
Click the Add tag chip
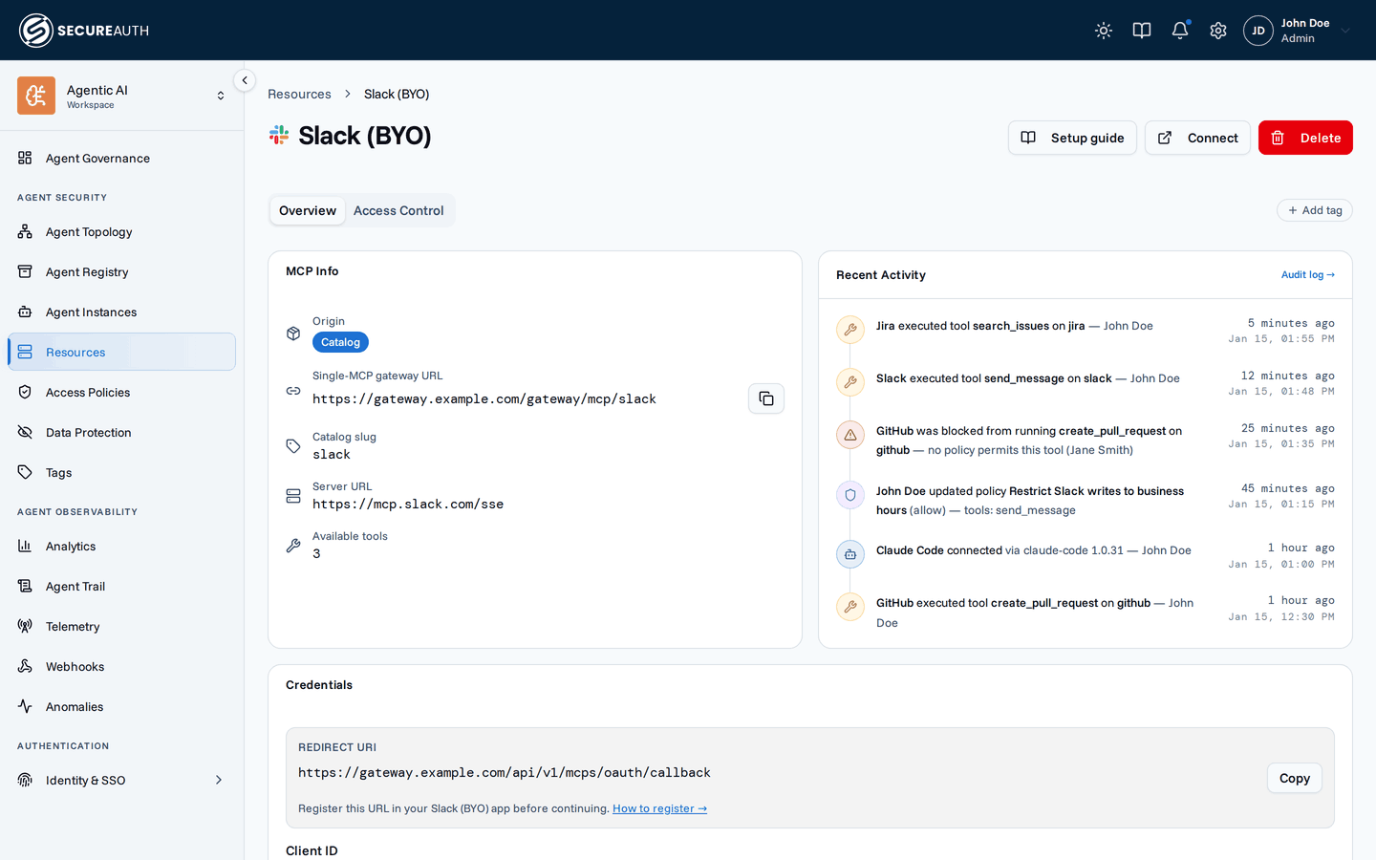tap(1315, 210)
